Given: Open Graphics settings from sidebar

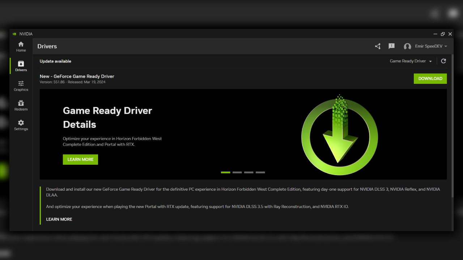Looking at the screenshot, I should pyautogui.click(x=21, y=86).
